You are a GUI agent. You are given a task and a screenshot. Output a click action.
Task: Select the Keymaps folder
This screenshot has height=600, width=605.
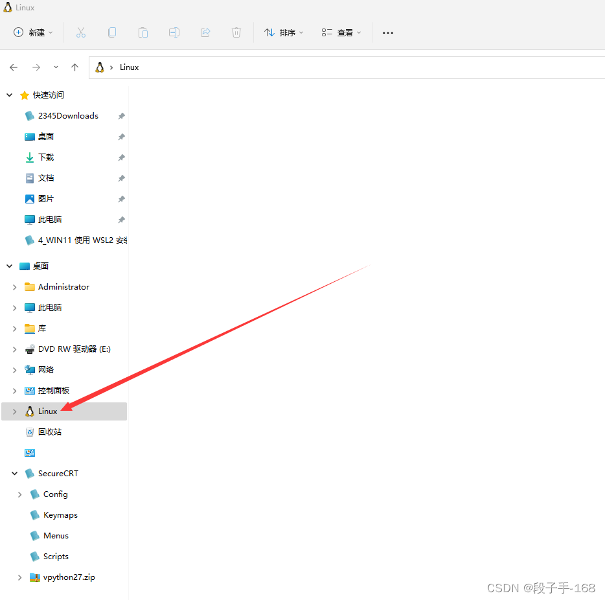click(61, 516)
